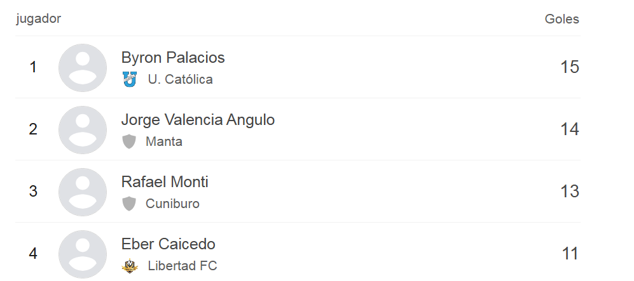Click the goal count 15

(x=569, y=67)
